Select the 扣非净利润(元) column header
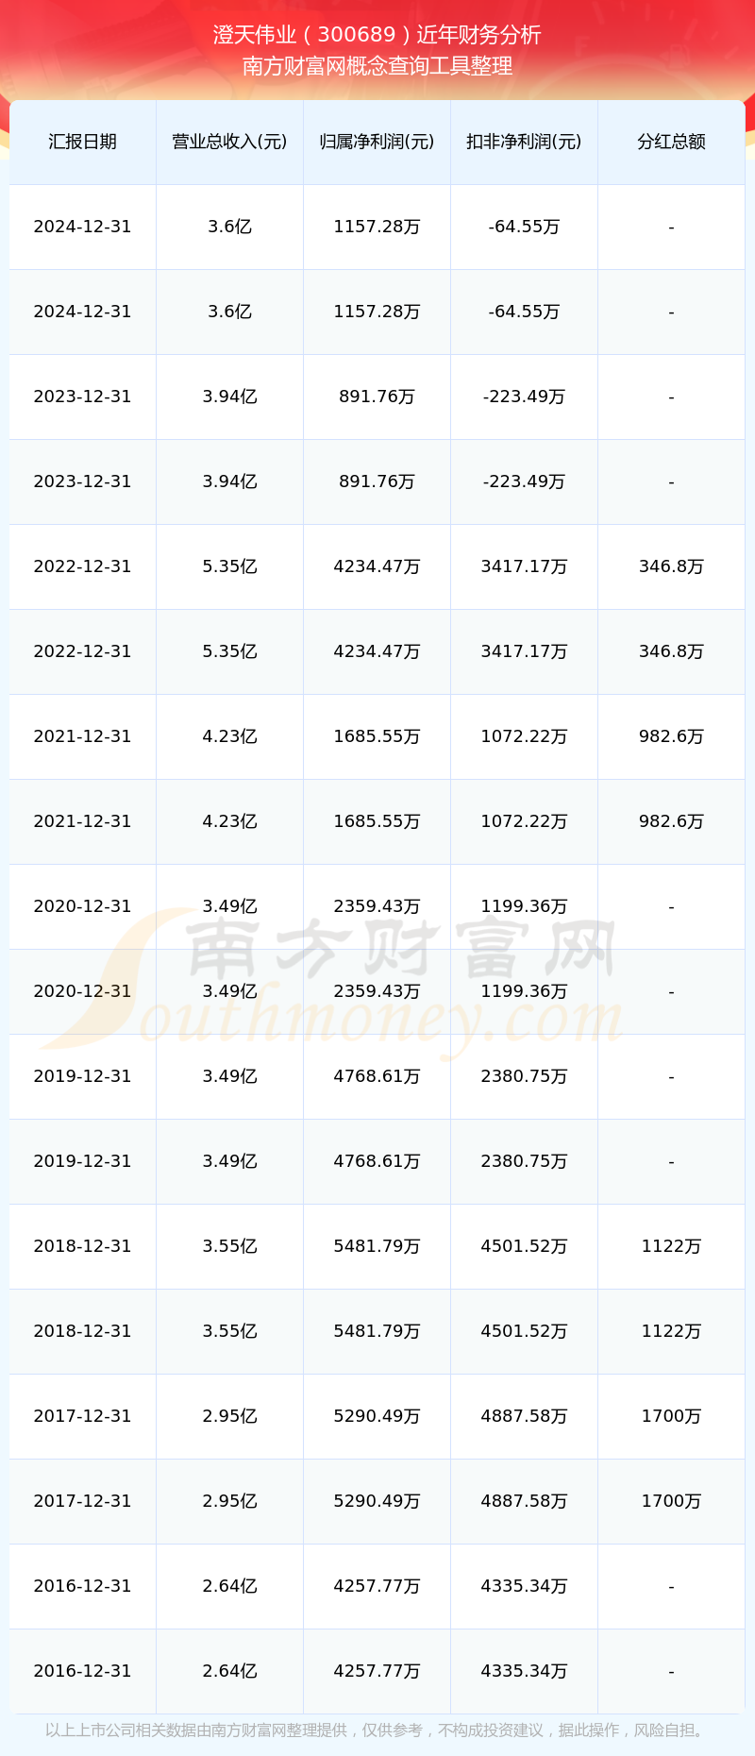Screen dimensions: 755x1756 tap(524, 142)
